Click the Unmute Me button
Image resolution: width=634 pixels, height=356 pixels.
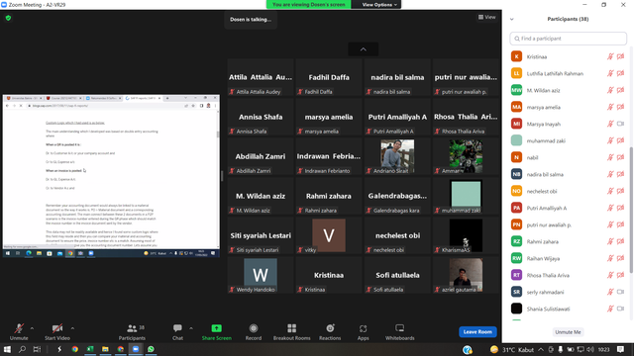[568, 332]
